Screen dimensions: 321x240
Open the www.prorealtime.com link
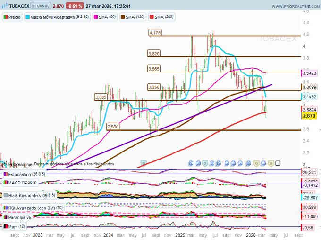(290, 6)
